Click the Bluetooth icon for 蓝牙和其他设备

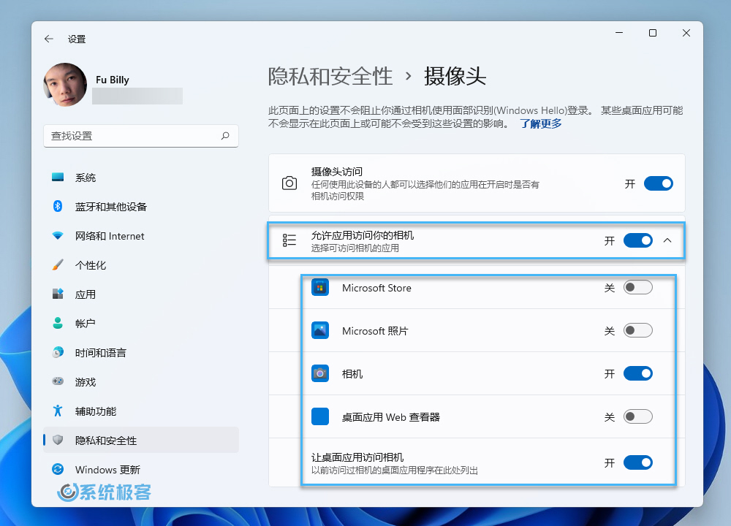pos(58,207)
